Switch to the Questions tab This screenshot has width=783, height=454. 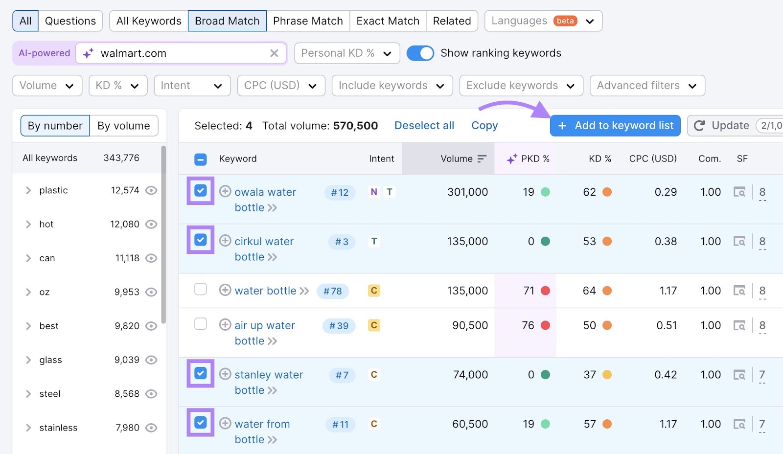click(x=70, y=21)
